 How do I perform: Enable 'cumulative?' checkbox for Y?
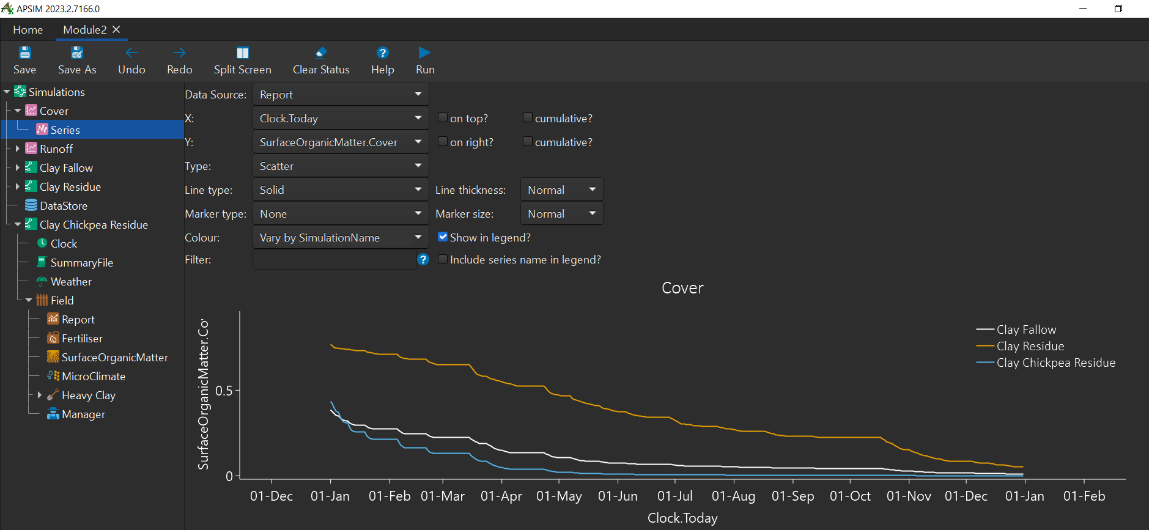click(x=528, y=142)
